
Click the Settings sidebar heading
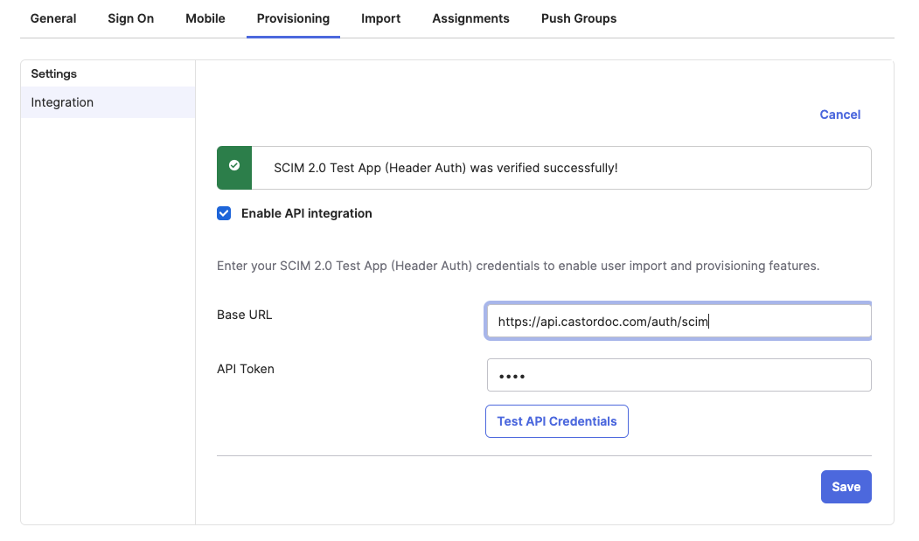point(54,73)
